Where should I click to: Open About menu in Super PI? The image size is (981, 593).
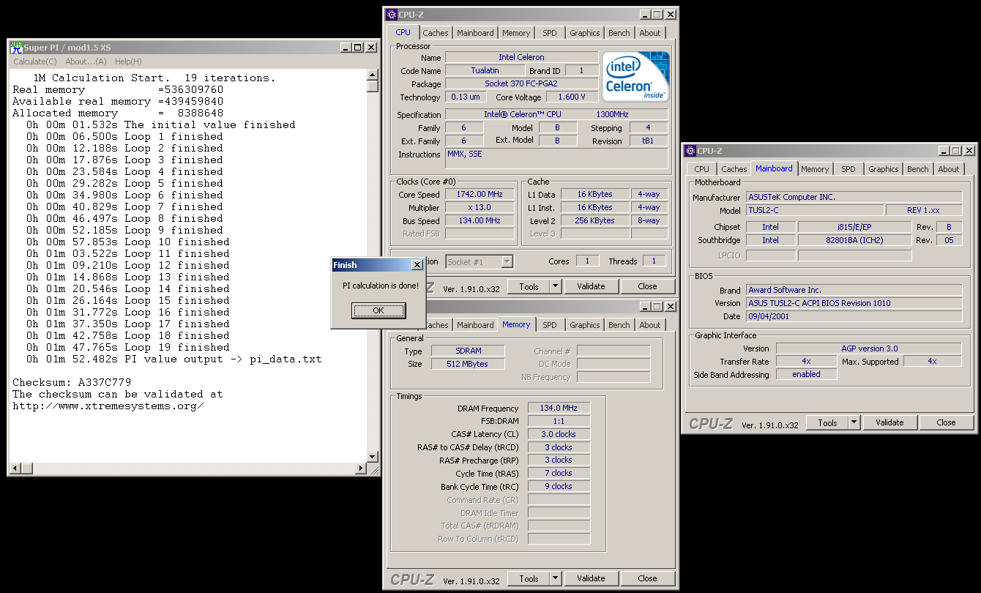point(86,61)
